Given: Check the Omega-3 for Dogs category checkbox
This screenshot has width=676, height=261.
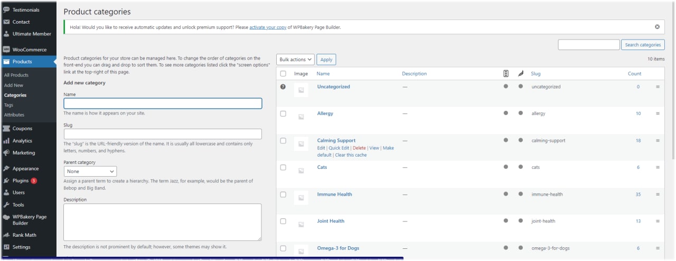Looking at the screenshot, I should coord(283,248).
